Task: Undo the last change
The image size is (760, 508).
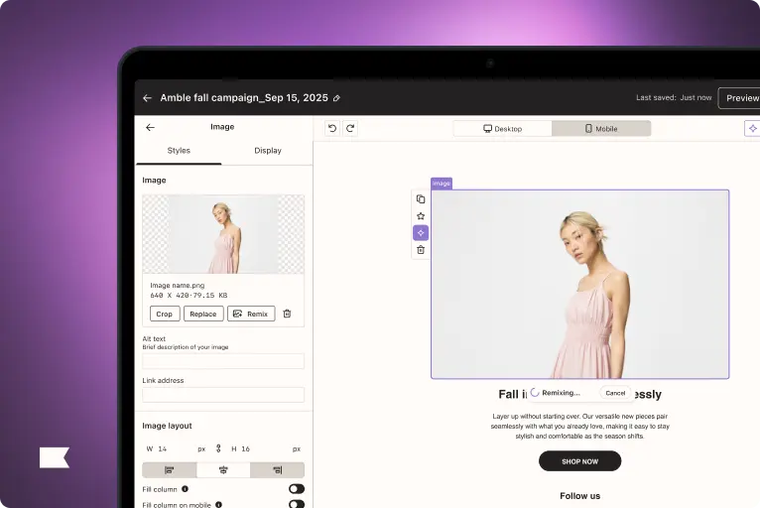Action: 332,128
